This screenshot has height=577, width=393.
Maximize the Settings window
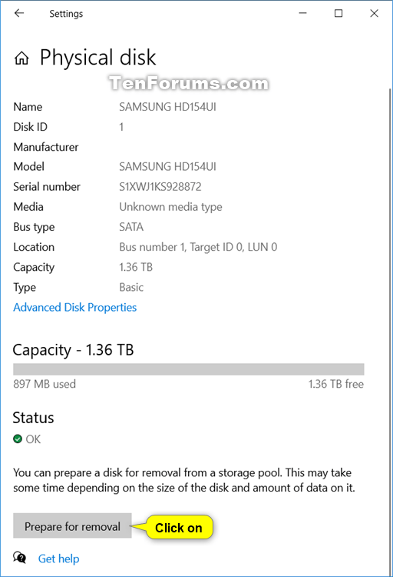[339, 14]
